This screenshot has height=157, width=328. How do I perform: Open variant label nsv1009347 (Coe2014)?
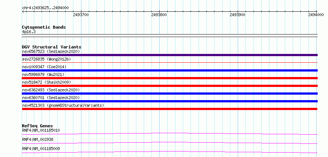[x=44, y=67]
